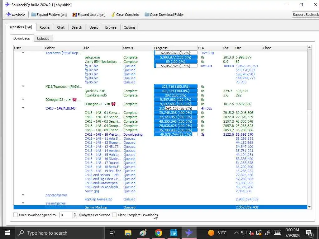Switch to the Rooms tab
The width and height of the screenshot is (319, 239).
pyautogui.click(x=45, y=27)
